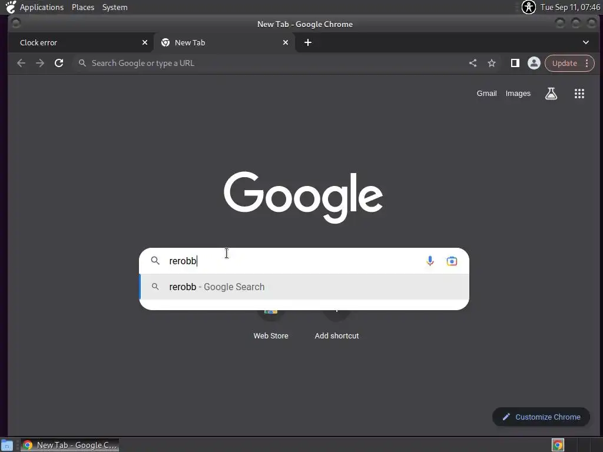Focus the address bar URL field

tap(269, 63)
